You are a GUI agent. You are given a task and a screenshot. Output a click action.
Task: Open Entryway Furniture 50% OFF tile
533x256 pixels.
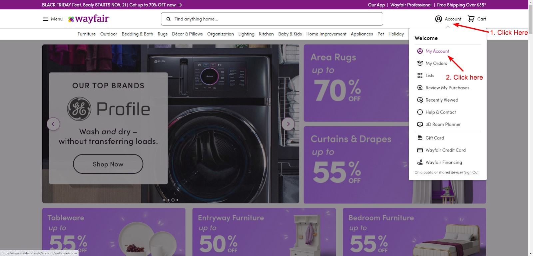pyautogui.click(x=264, y=232)
